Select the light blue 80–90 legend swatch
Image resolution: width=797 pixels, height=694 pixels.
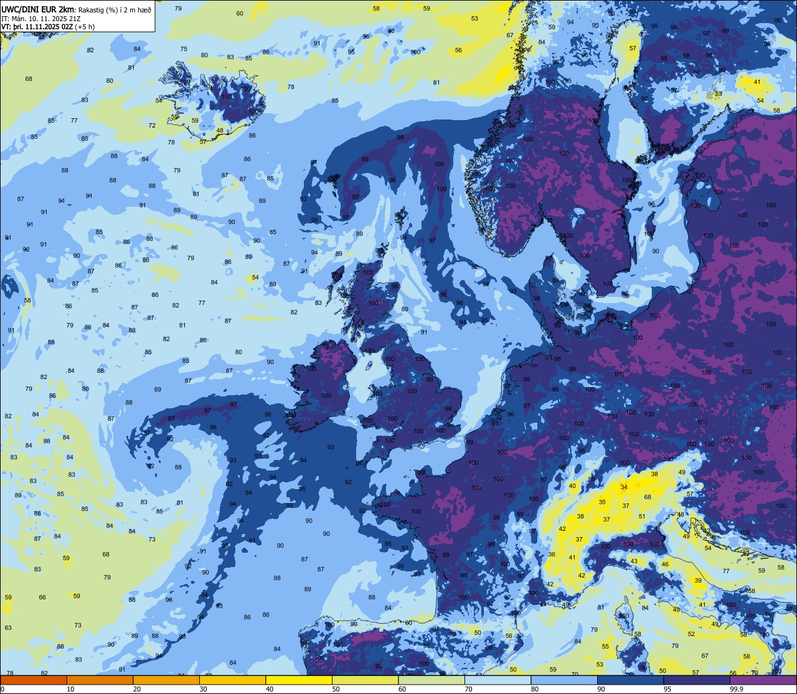point(564,680)
